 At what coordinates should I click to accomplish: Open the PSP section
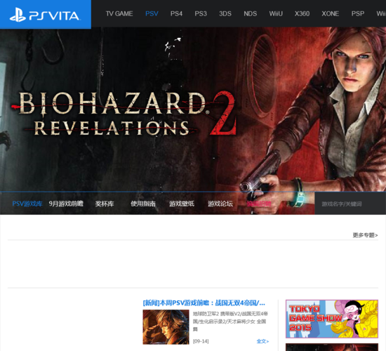click(x=358, y=13)
